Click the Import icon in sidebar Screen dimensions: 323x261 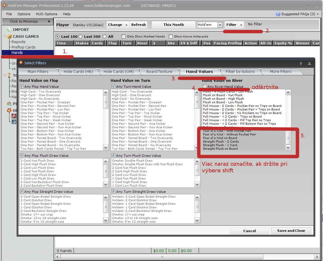tap(9, 29)
